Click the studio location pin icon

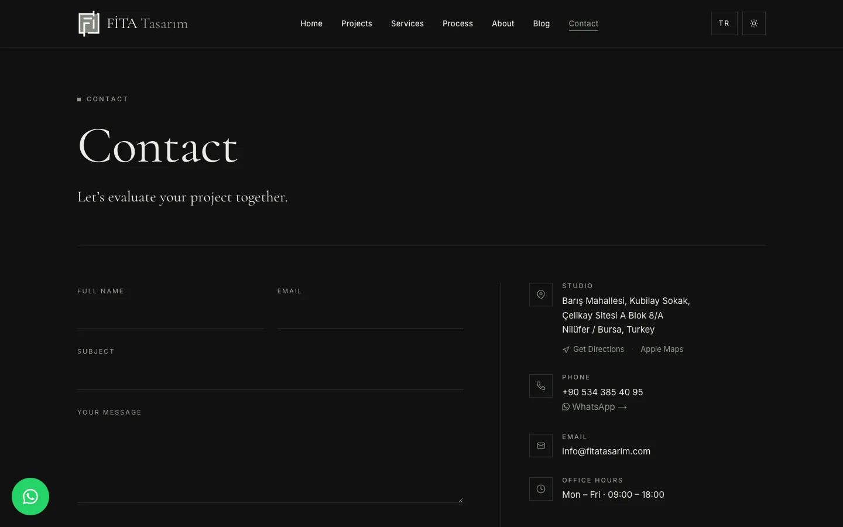coord(541,295)
